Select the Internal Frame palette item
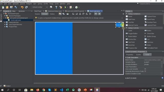The height and width of the screenshot is (92, 164). point(132,25)
